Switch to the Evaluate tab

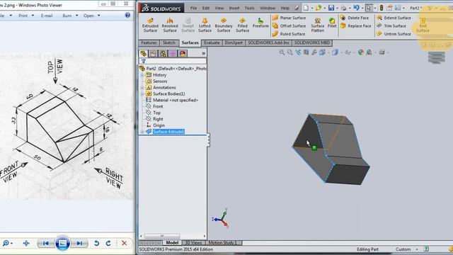point(212,42)
